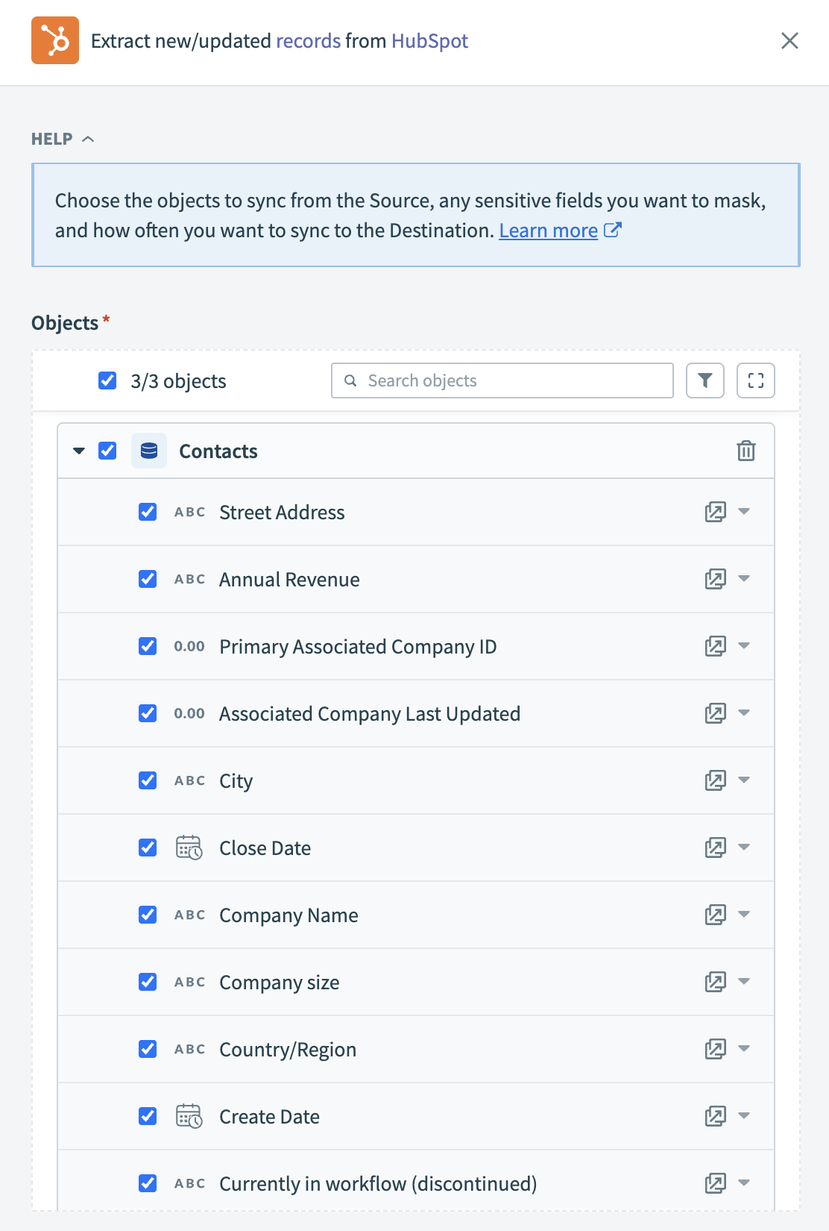This screenshot has width=829, height=1231.
Task: Expand objects list to fullscreen
Action: [x=755, y=380]
